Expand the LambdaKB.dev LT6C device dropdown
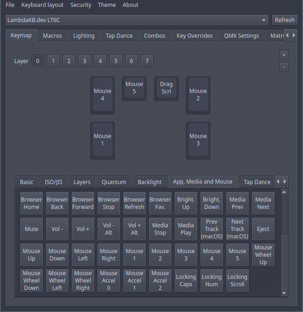Screen dimensions: 303x312 (x=137, y=20)
